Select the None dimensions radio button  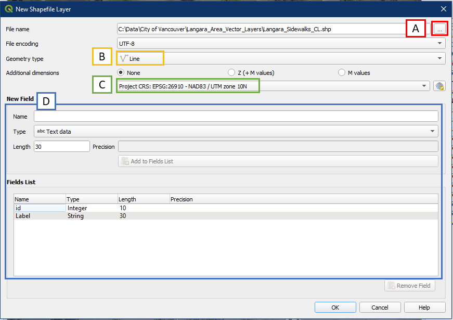point(122,73)
